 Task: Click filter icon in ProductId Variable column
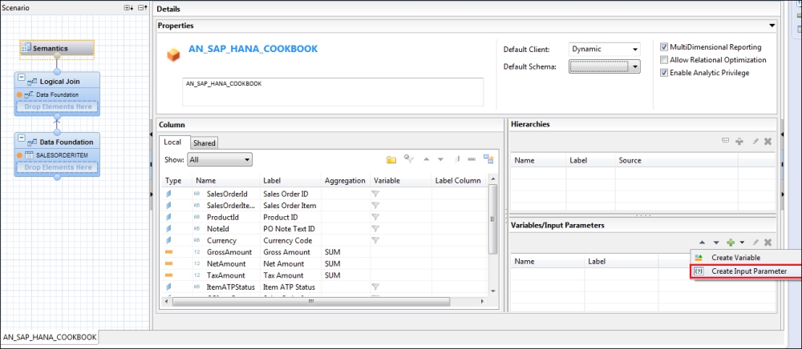(375, 217)
